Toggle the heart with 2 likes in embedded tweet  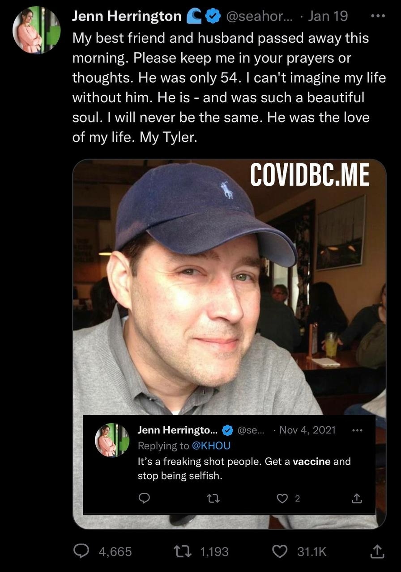click(282, 498)
